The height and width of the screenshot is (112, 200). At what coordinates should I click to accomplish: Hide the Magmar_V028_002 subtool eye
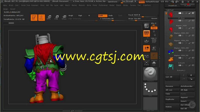click(193, 28)
